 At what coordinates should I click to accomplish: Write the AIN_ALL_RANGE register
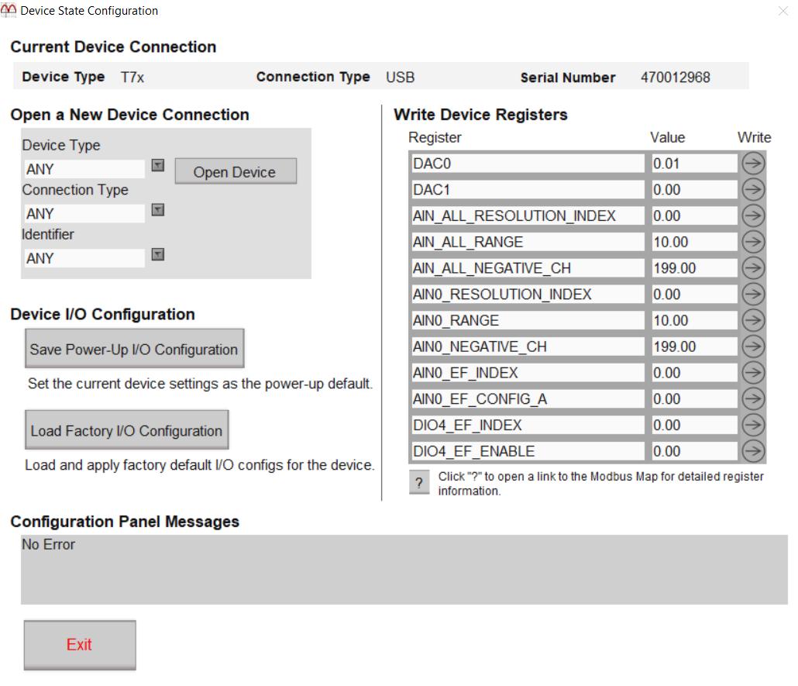coord(753,241)
